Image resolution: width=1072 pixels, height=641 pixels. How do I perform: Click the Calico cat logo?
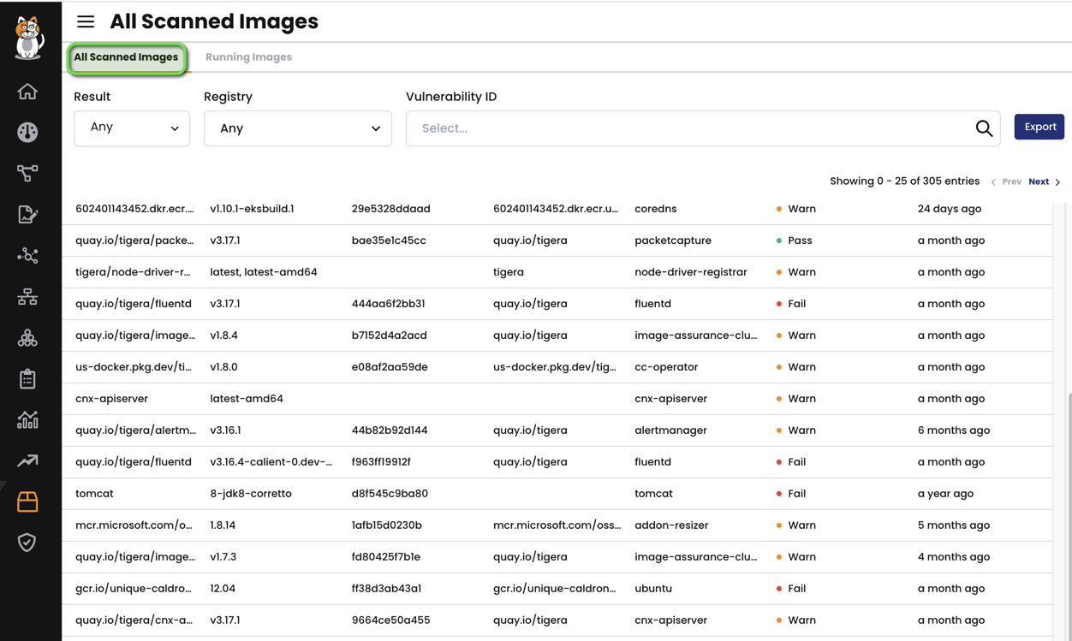tap(28, 38)
